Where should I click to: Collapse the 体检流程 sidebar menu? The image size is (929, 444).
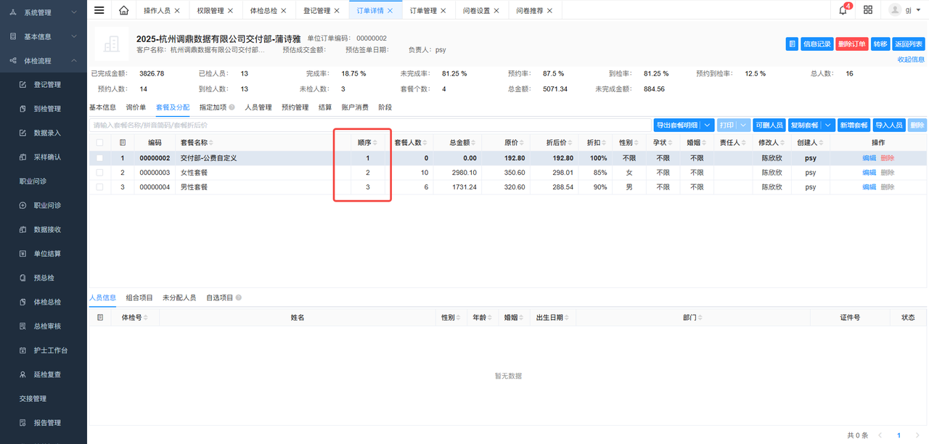click(74, 60)
